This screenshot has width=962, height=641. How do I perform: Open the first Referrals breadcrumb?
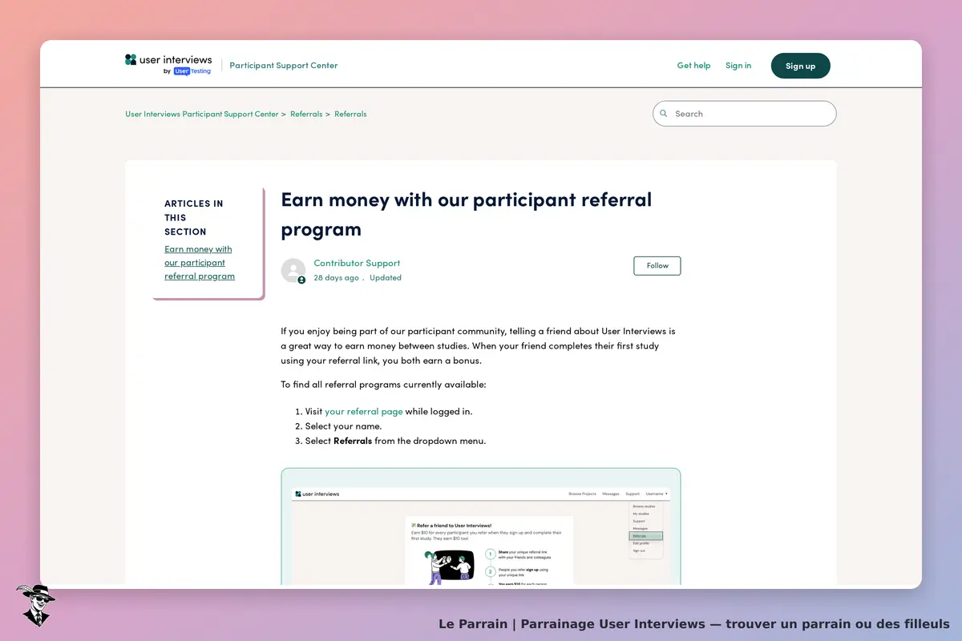click(x=306, y=114)
